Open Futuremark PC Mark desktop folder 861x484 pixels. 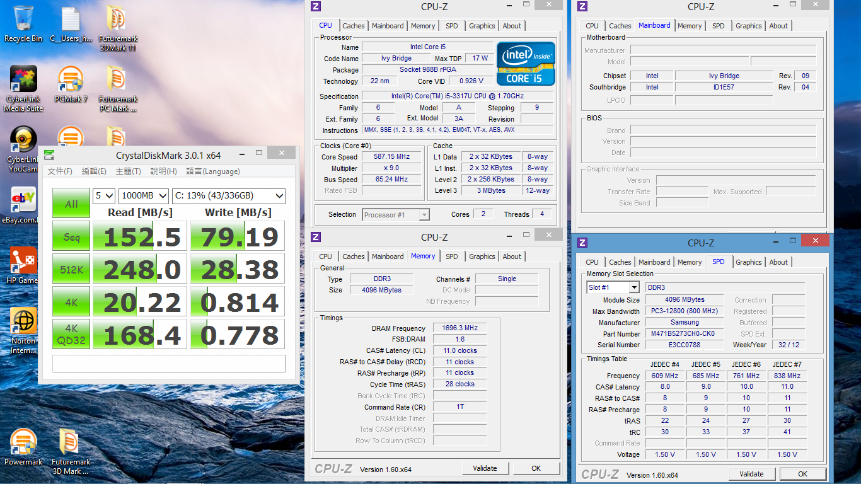118,89
